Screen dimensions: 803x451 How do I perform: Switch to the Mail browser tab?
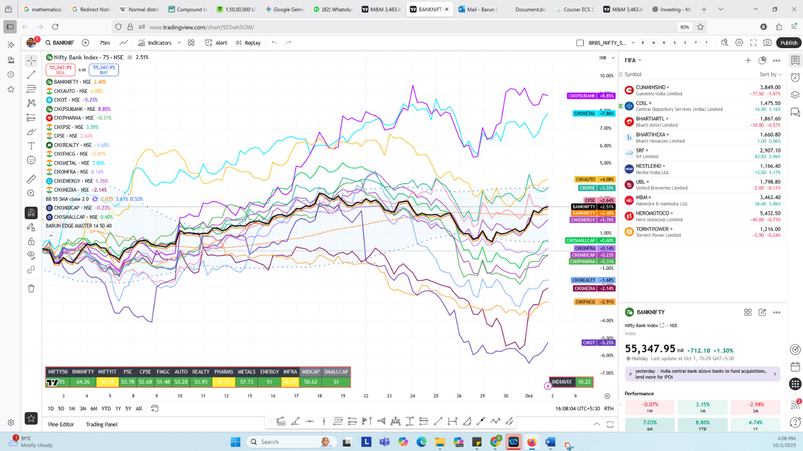pos(478,9)
